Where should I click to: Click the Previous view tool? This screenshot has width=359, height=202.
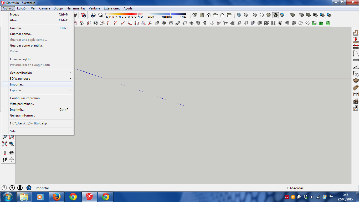click(12, 144)
